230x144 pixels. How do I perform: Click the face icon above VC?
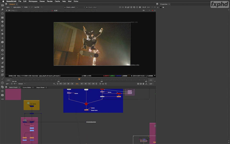tap(2, 95)
